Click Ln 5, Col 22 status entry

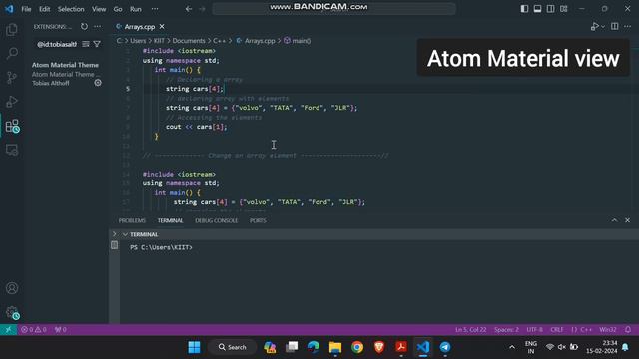tap(470, 330)
